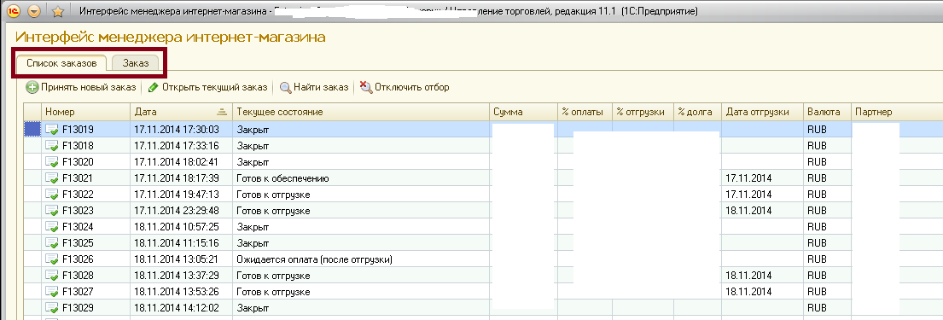Sort by the Дата column header
Viewport: 943px width, 320px height.
coord(181,112)
